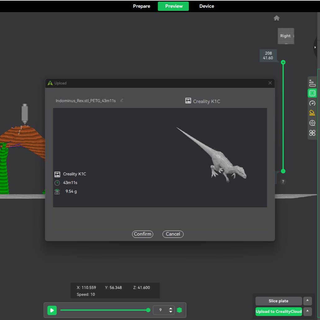320x320 pixels.
Task: Click the filament spool icon
Action: pyautogui.click(x=312, y=123)
